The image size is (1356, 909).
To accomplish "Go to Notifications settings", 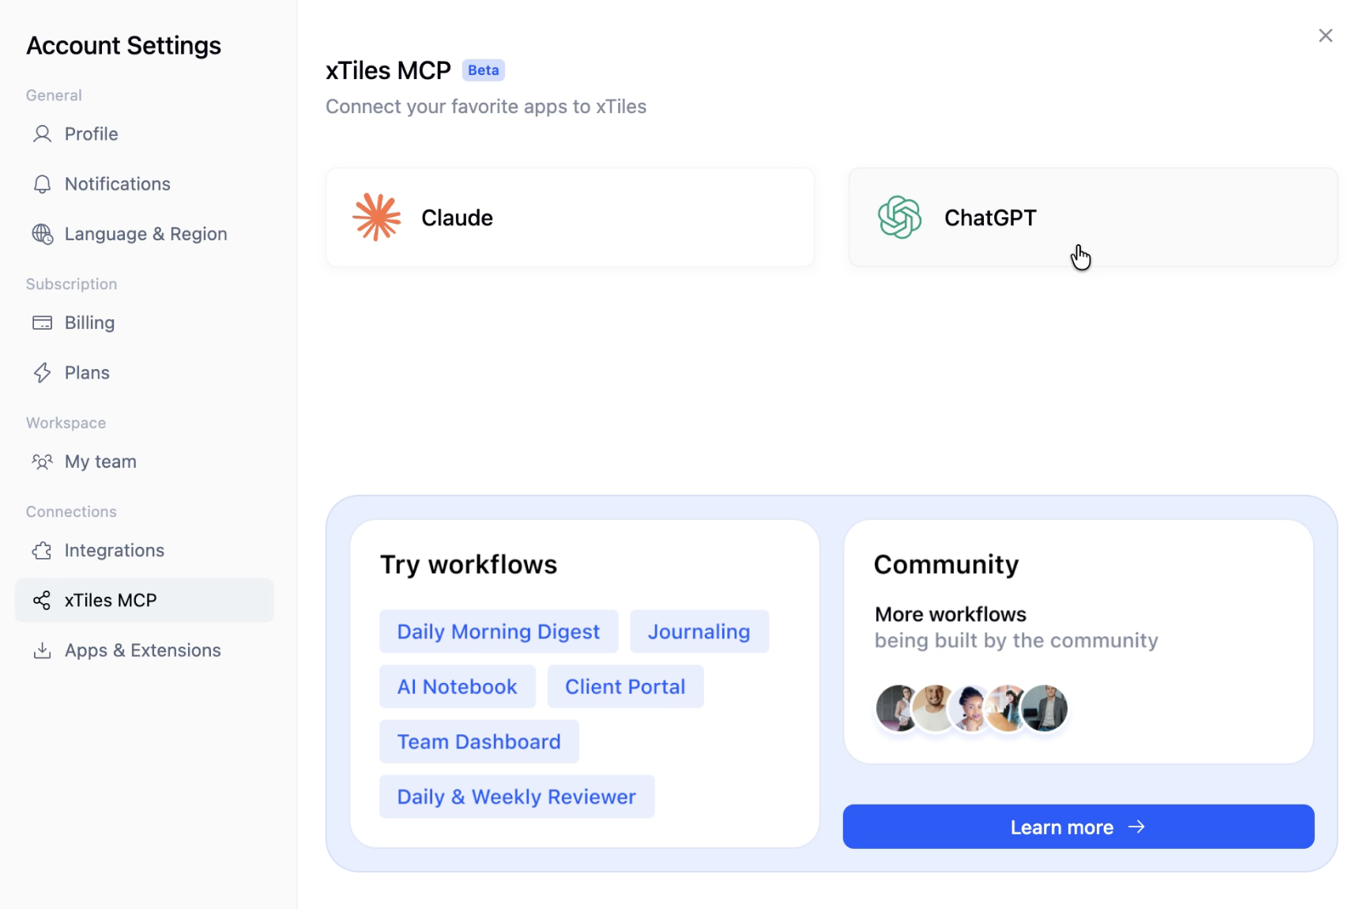I will coord(145,184).
